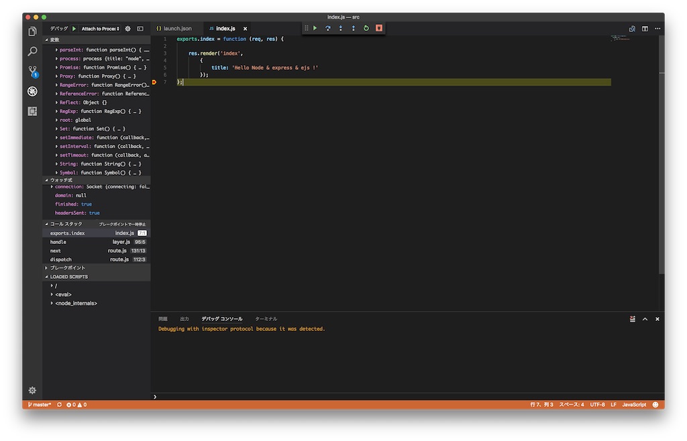The width and height of the screenshot is (687, 441).
Task: Switch to the launch.json tab
Action: (177, 28)
